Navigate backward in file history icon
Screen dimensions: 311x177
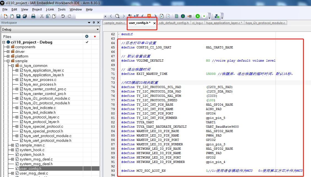point(162,16)
